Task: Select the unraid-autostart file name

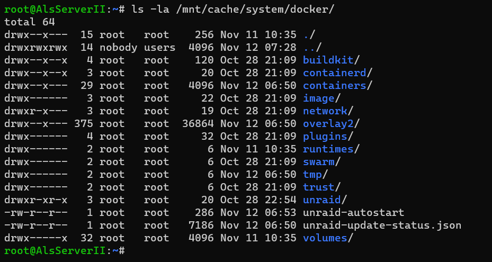Action: (354, 212)
